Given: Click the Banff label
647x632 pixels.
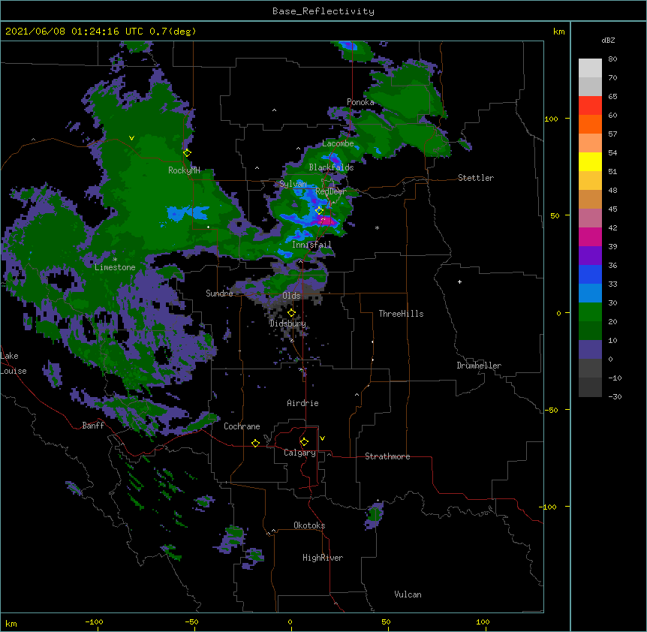Looking at the screenshot, I should coord(93,426).
